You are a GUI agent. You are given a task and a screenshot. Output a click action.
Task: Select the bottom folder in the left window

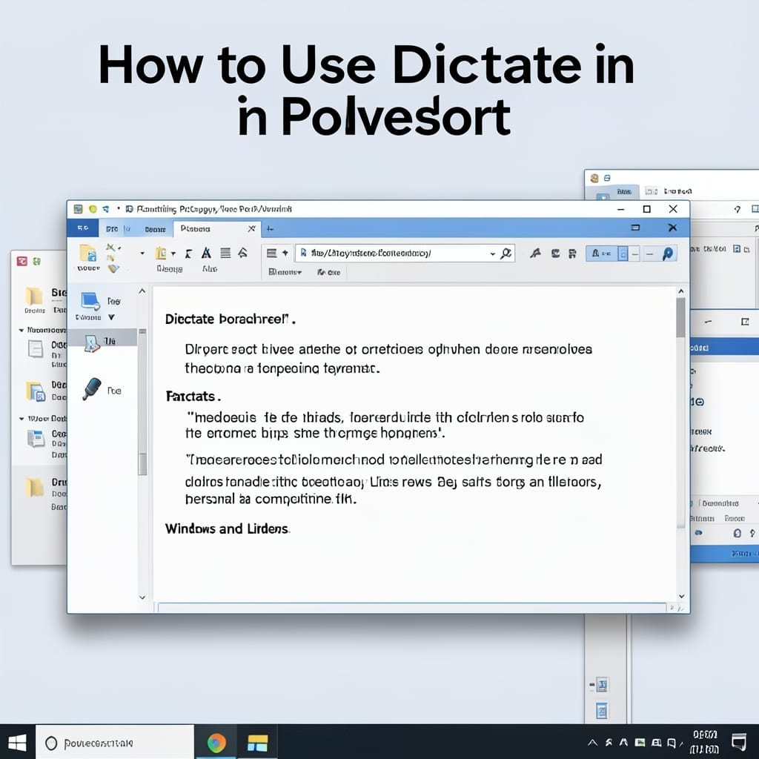click(x=35, y=488)
